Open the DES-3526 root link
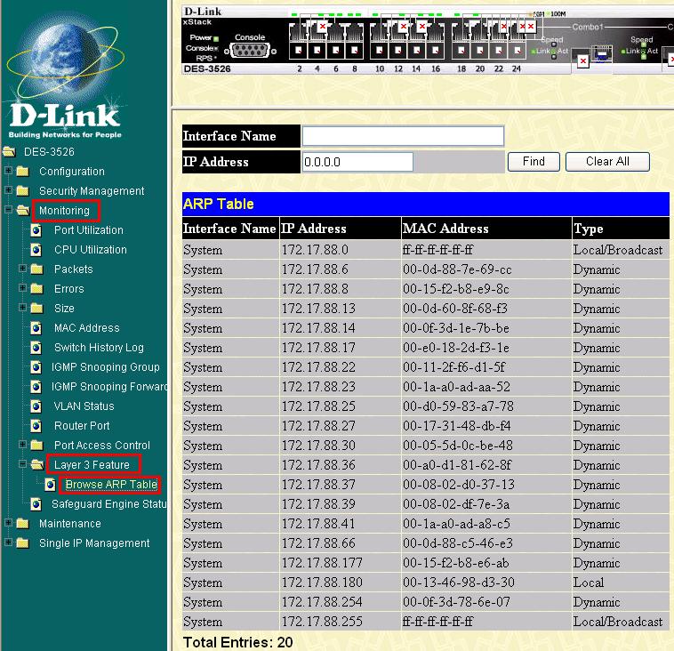This screenshot has width=674, height=651. point(49,152)
